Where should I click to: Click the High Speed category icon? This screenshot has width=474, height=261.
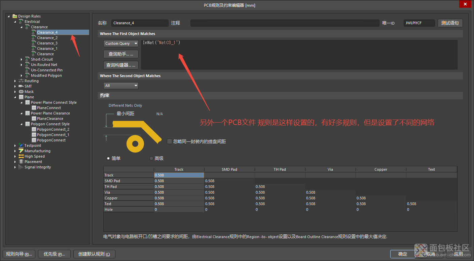tap(21, 156)
